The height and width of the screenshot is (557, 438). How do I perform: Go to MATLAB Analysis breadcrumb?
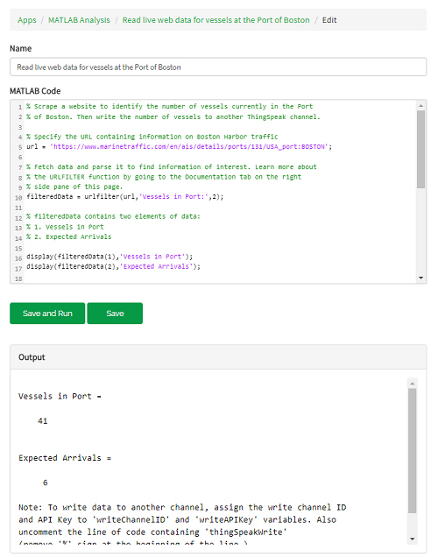click(79, 20)
